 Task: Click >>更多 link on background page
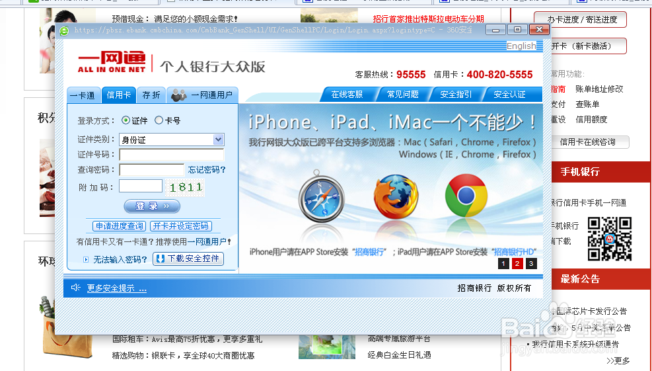coord(618,360)
